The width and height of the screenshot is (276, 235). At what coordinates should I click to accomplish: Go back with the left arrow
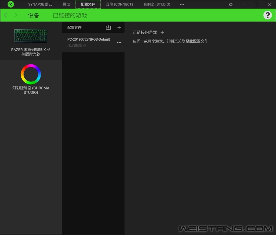(6, 15)
